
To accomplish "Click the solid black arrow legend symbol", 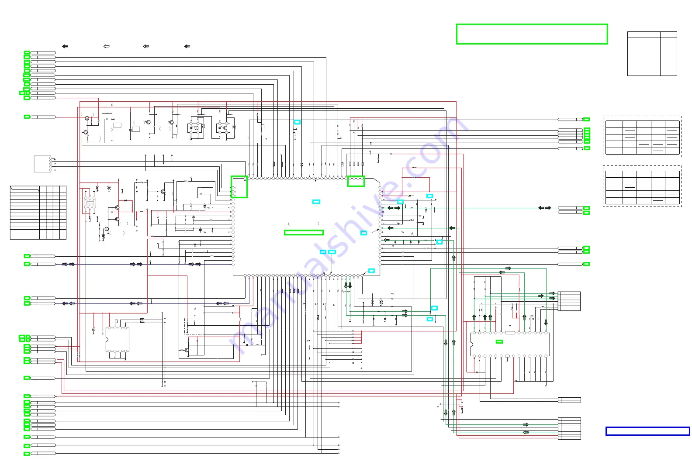I will tap(65, 46).
